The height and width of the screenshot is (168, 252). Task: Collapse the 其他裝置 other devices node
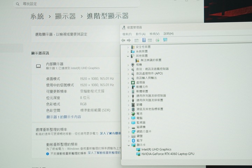click(128, 56)
